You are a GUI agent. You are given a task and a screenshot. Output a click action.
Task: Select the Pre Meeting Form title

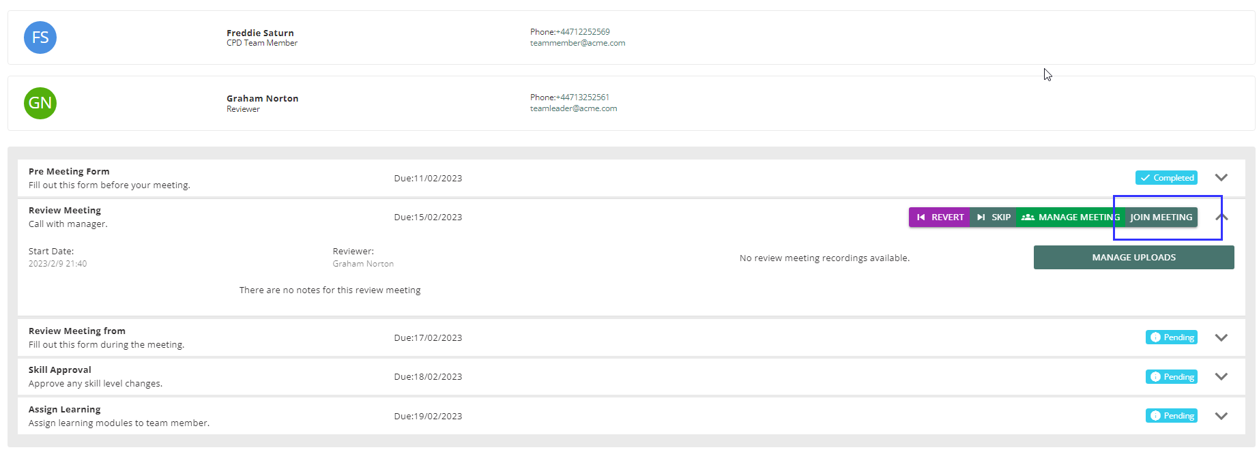[x=69, y=172]
